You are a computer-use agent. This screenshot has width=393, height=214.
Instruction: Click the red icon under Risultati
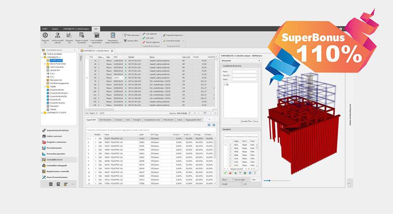[x=230, y=173]
